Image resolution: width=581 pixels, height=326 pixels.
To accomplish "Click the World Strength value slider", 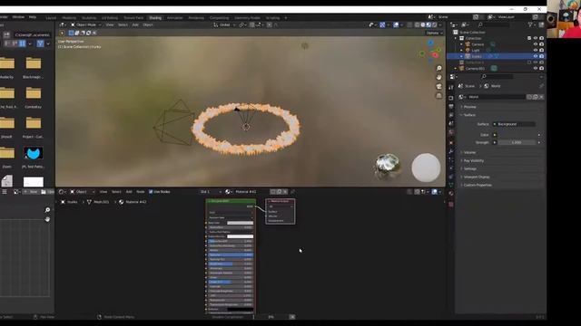I will (x=517, y=143).
